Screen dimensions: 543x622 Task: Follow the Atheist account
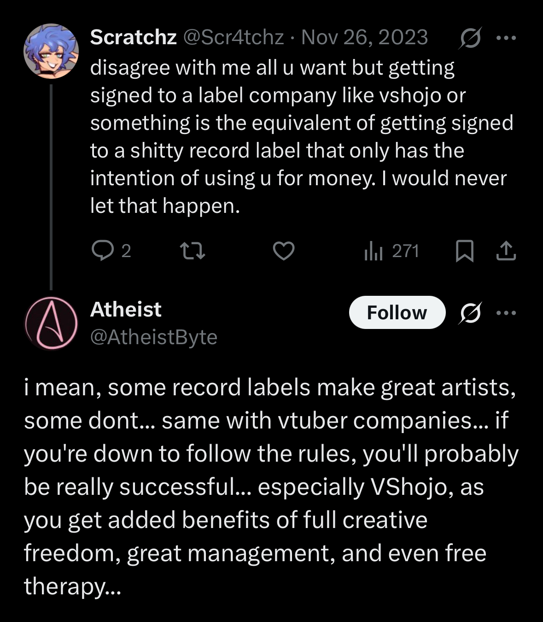397,313
